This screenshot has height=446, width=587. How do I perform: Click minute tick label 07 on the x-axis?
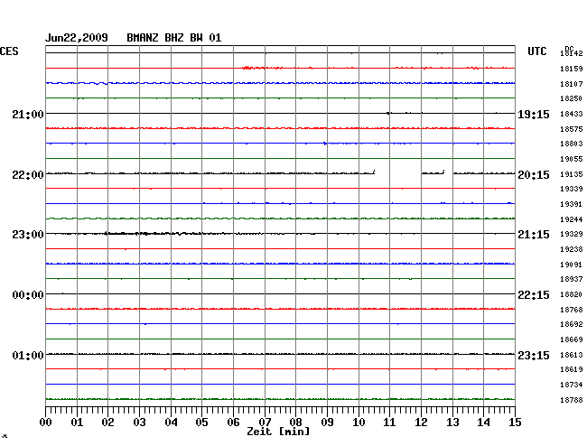point(265,423)
